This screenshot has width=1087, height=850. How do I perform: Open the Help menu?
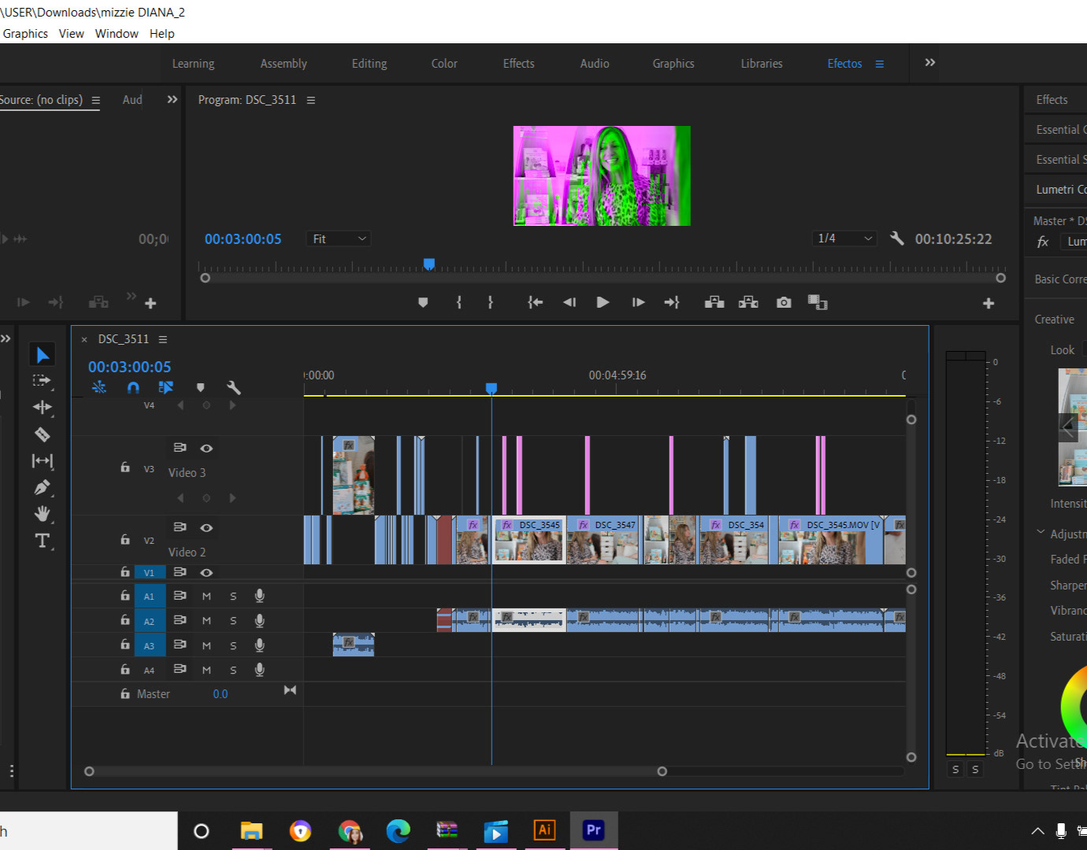[161, 33]
